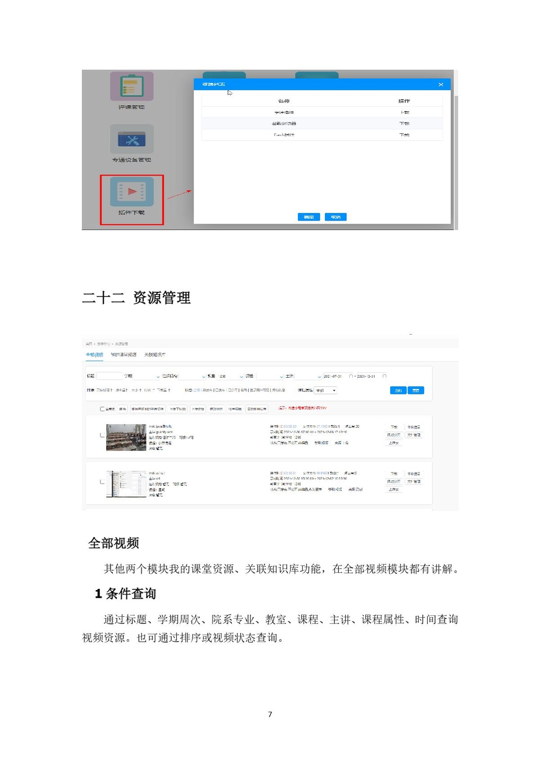Select the second video's checkbox
Screen dimensions: 540x764
coord(102,482)
